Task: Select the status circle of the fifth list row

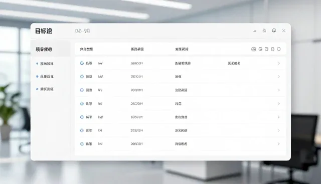Action: (x=82, y=117)
